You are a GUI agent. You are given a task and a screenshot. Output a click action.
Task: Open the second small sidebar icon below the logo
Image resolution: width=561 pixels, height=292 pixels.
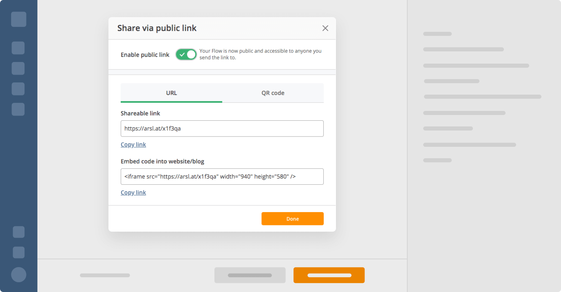pos(18,68)
